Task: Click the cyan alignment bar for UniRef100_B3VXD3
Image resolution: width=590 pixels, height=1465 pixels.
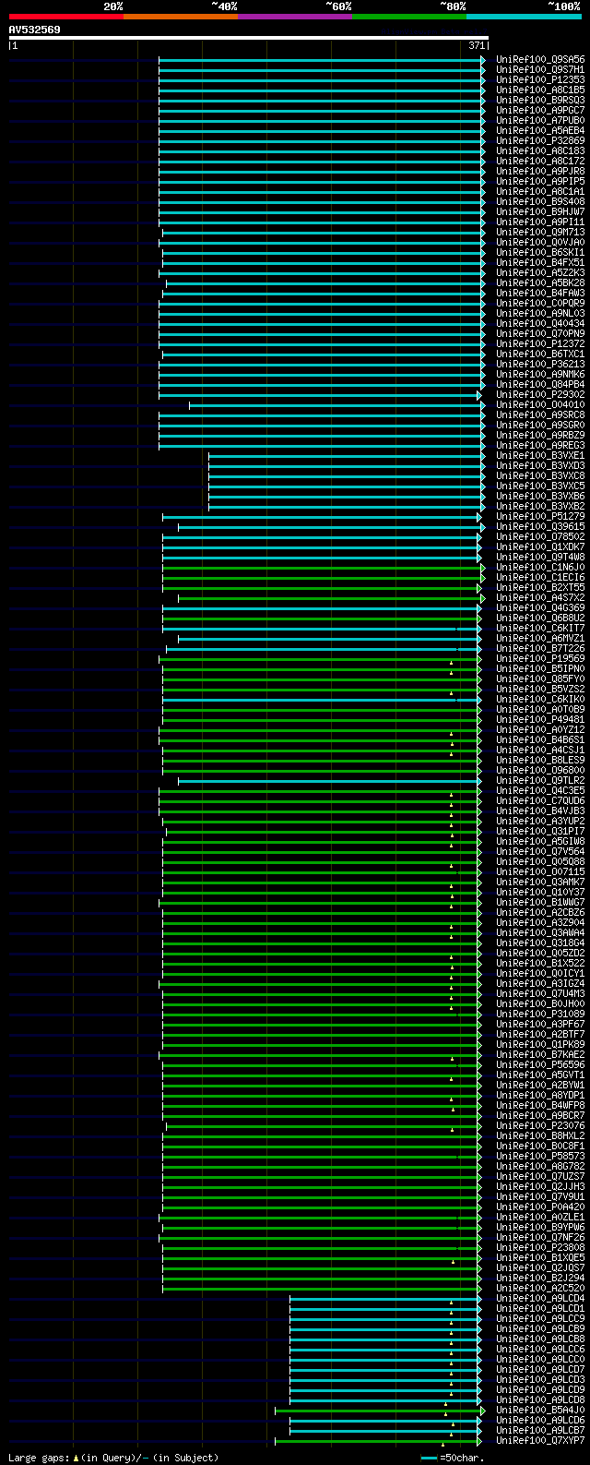Action: tap(345, 465)
